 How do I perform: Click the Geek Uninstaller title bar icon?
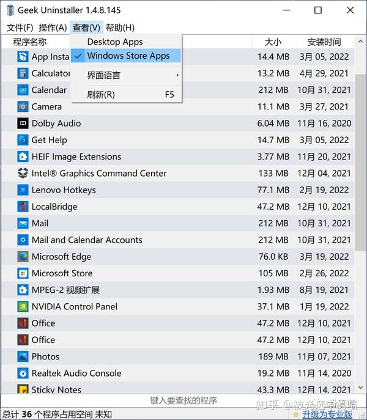(10, 10)
